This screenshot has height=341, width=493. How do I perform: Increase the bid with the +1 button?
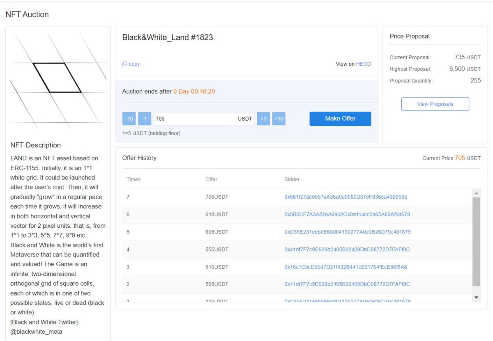tap(263, 119)
